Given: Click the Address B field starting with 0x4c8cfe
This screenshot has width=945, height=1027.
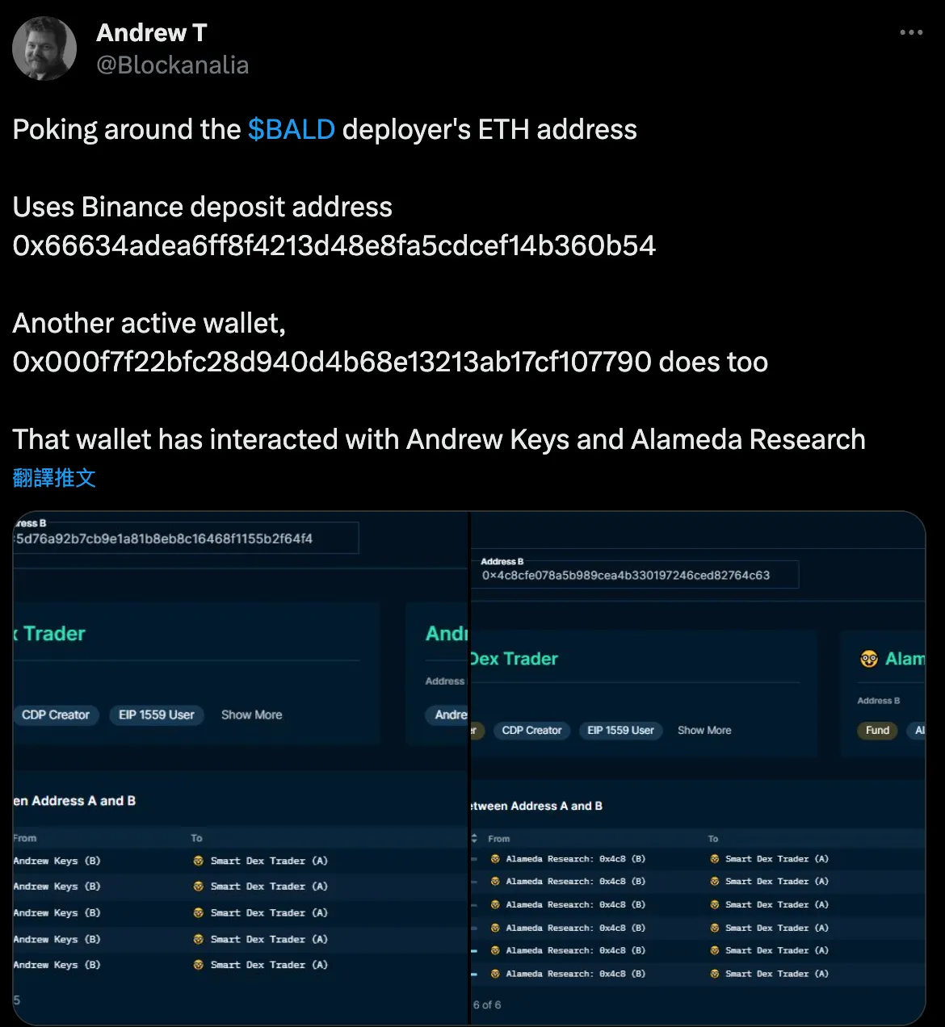Looking at the screenshot, I should 638,575.
